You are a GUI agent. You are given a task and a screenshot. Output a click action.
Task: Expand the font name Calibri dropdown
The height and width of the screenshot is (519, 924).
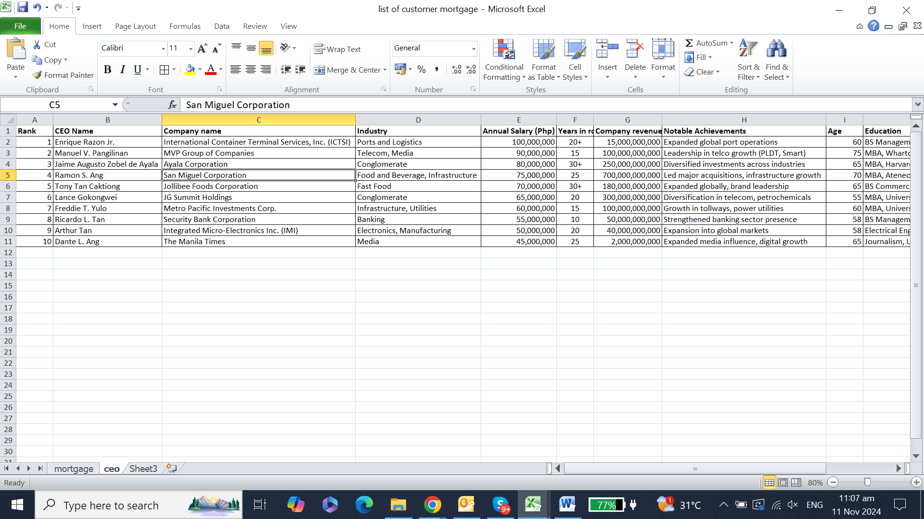(x=163, y=49)
